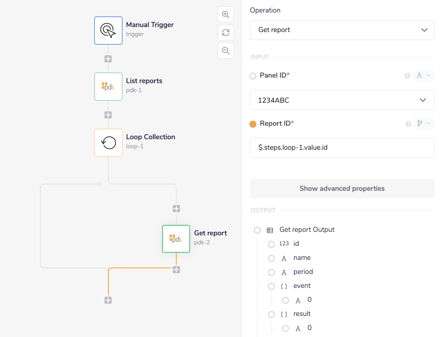Reset the canvas zoom view
Viewport: 441px width, 337px height.
pyautogui.click(x=226, y=33)
